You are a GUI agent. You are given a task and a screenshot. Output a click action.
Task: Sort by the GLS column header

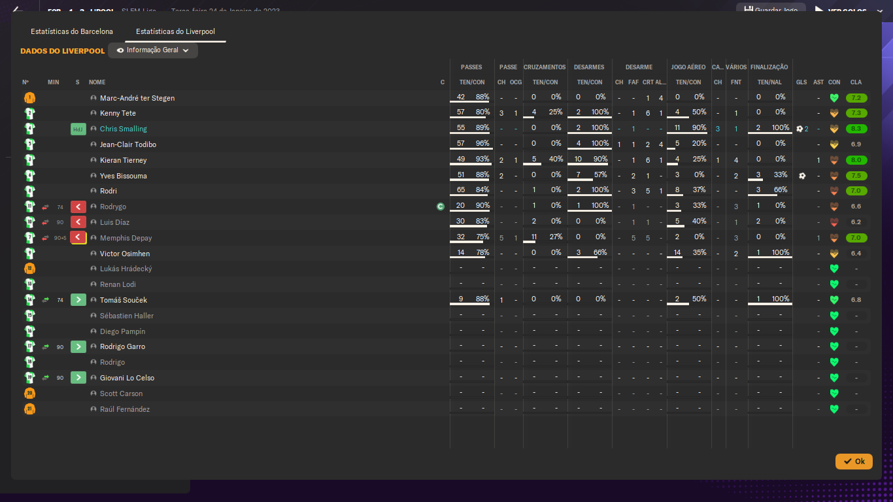click(801, 82)
